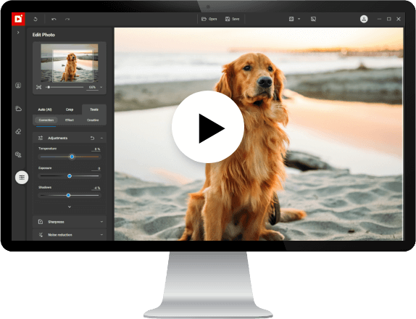Click the large play button overlay
Image resolution: width=416 pixels, height=319 pixels.
point(208,127)
